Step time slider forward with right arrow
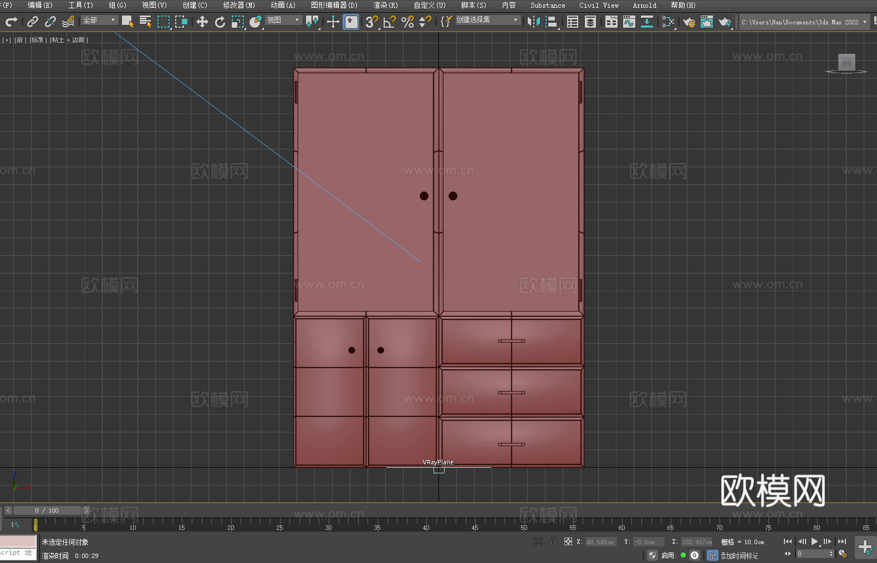 tap(86, 510)
